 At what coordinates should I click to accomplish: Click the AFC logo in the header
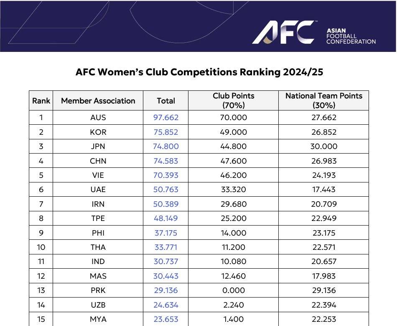click(x=283, y=32)
